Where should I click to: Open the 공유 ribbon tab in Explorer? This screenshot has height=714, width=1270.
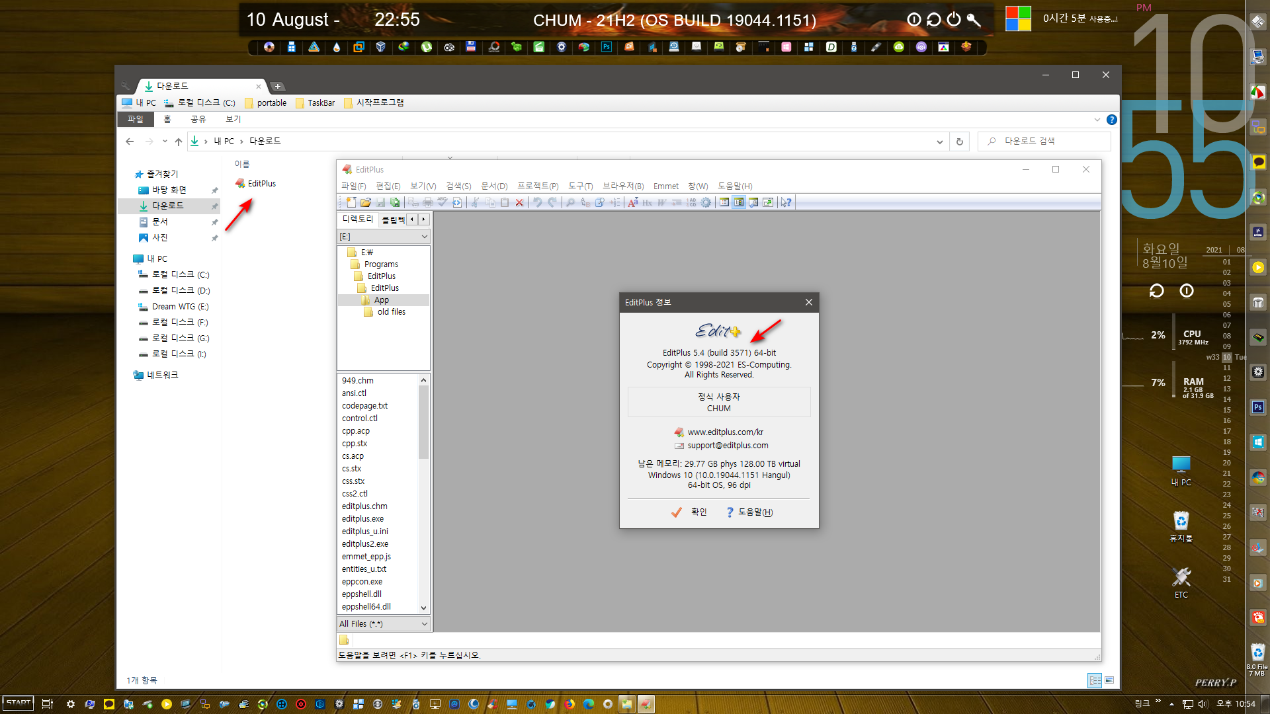[198, 120]
